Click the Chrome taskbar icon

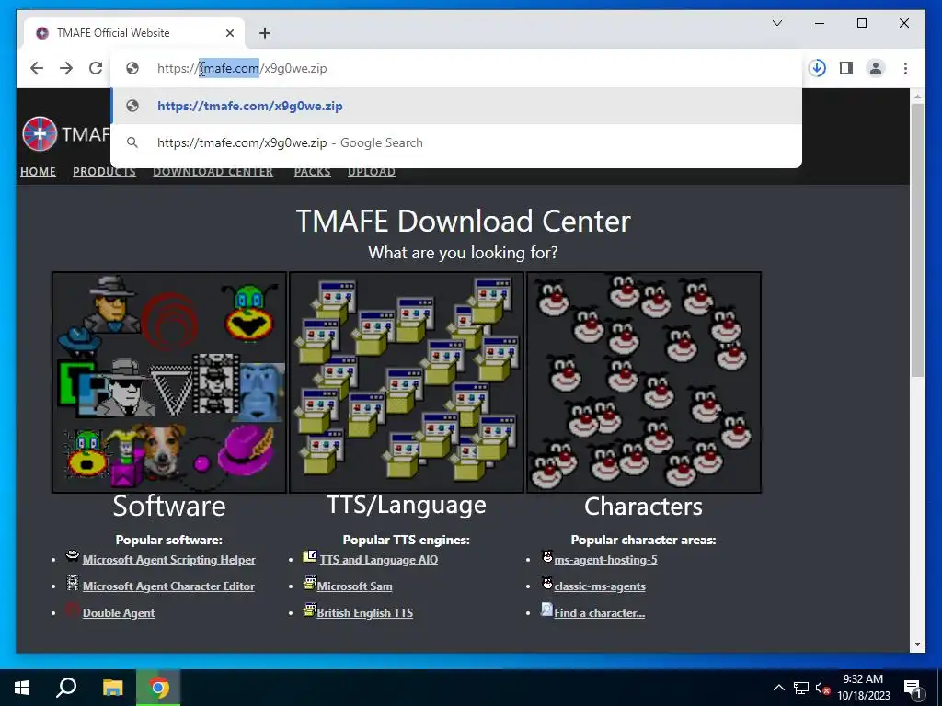click(158, 688)
